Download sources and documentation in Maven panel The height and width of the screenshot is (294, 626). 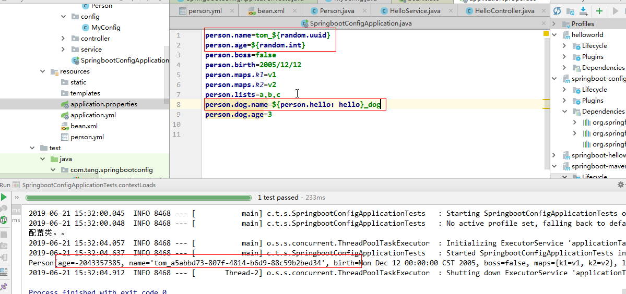tap(583, 11)
